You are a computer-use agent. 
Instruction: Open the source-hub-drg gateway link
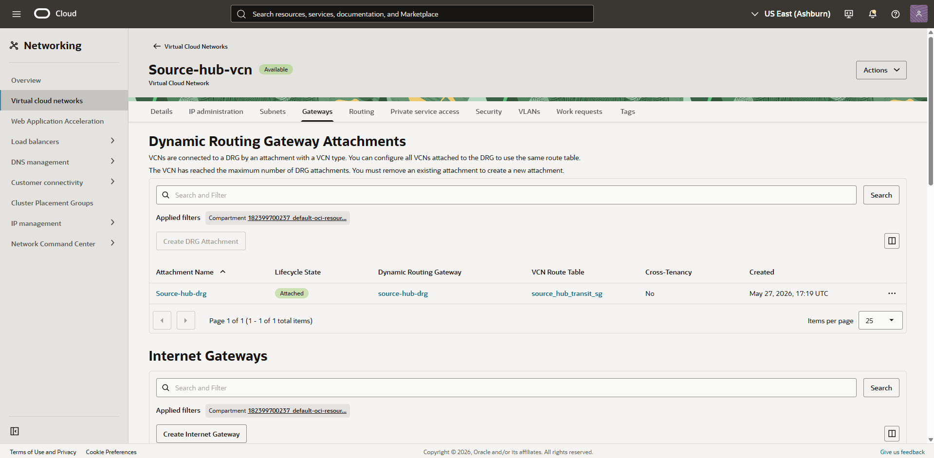(x=403, y=293)
